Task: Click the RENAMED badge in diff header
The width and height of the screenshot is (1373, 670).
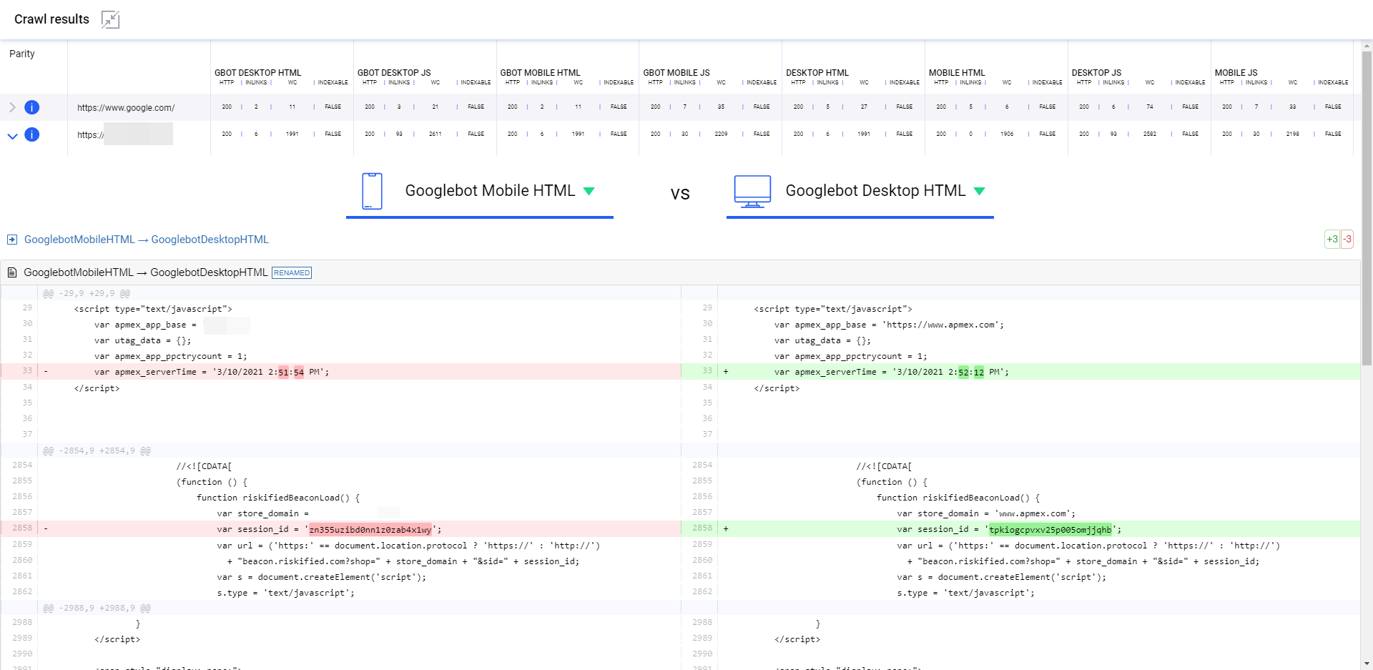Action: (x=292, y=272)
